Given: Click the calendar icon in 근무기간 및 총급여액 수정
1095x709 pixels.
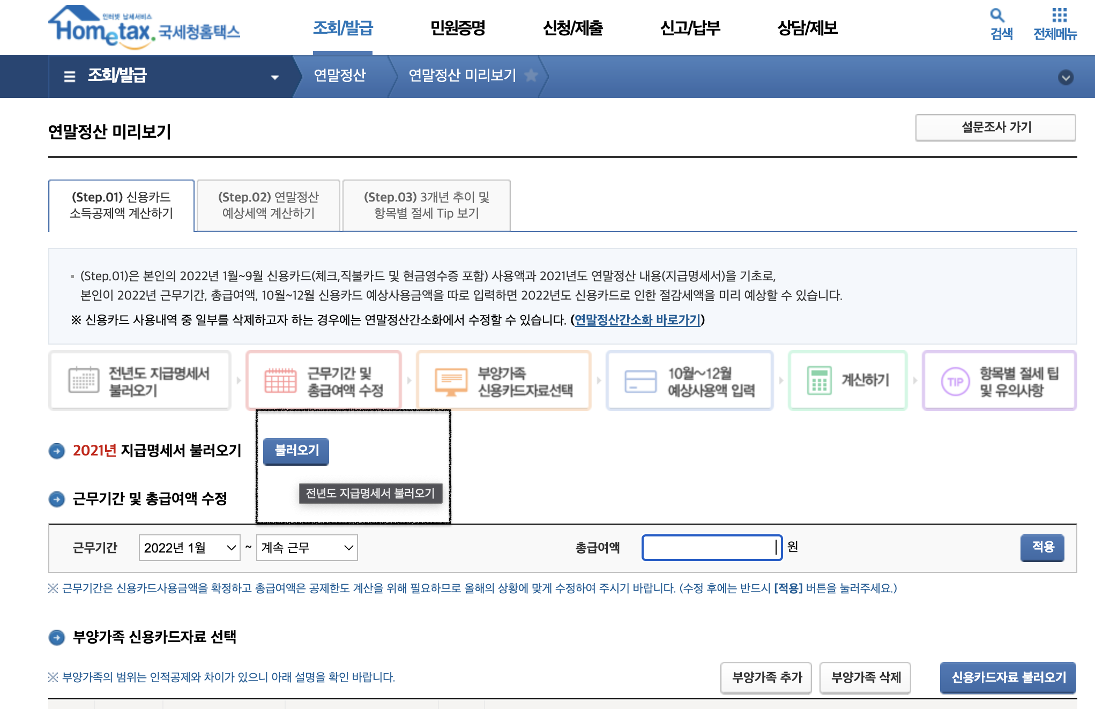Looking at the screenshot, I should [x=280, y=381].
